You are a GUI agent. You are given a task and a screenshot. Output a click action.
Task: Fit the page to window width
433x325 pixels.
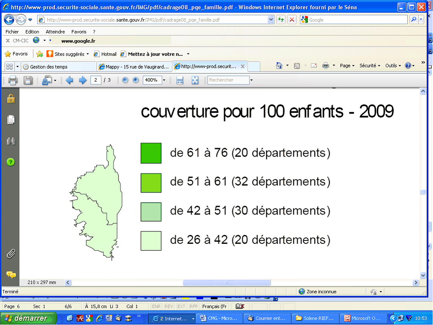180,80
